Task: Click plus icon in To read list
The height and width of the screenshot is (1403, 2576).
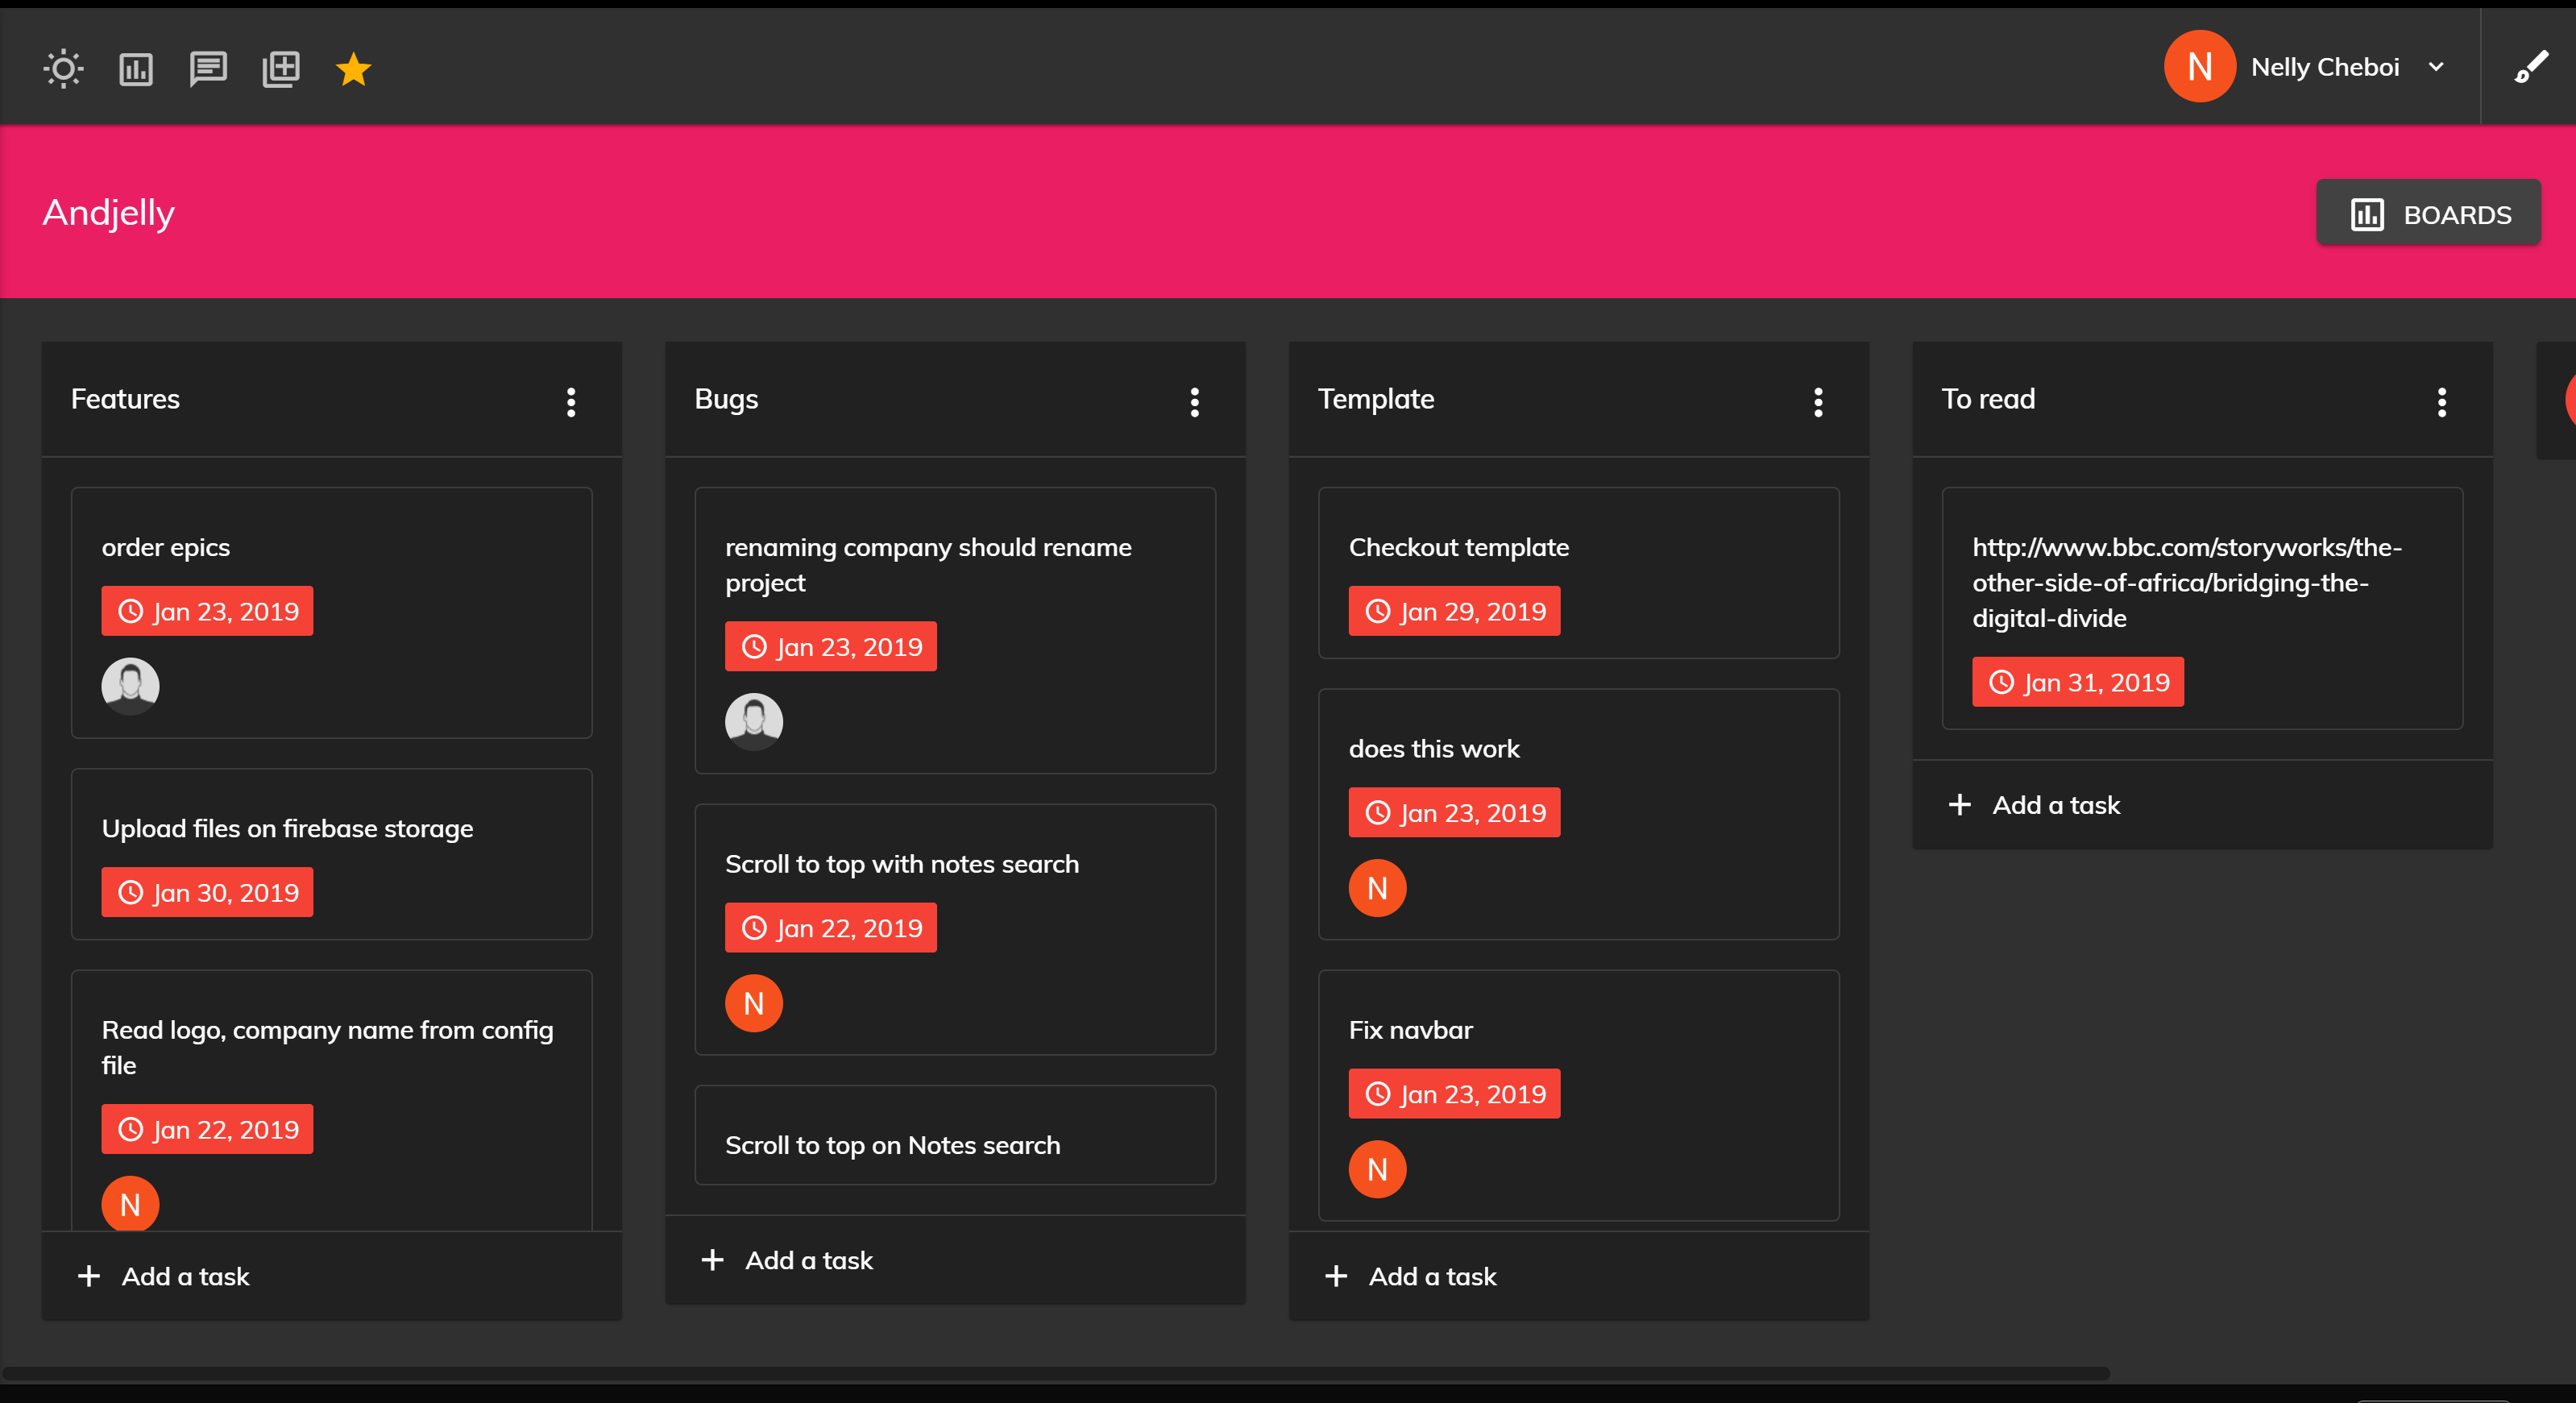Action: point(1959,805)
